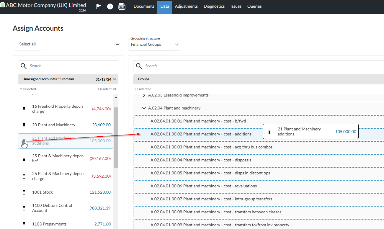The height and width of the screenshot is (229, 384).
Task: Click the drag handle beside 1001 Stock
Action: pyautogui.click(x=24, y=192)
